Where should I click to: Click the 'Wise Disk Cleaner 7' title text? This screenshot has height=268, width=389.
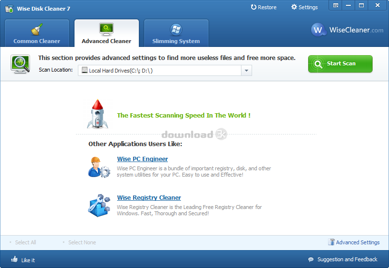pyautogui.click(x=44, y=9)
